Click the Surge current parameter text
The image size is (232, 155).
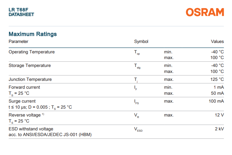pyautogui.click(x=22, y=101)
